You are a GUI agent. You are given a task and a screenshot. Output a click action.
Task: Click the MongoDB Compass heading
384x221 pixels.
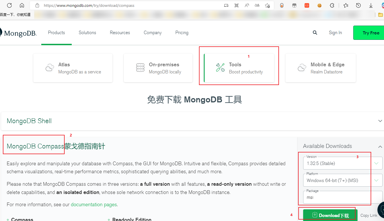click(35, 146)
